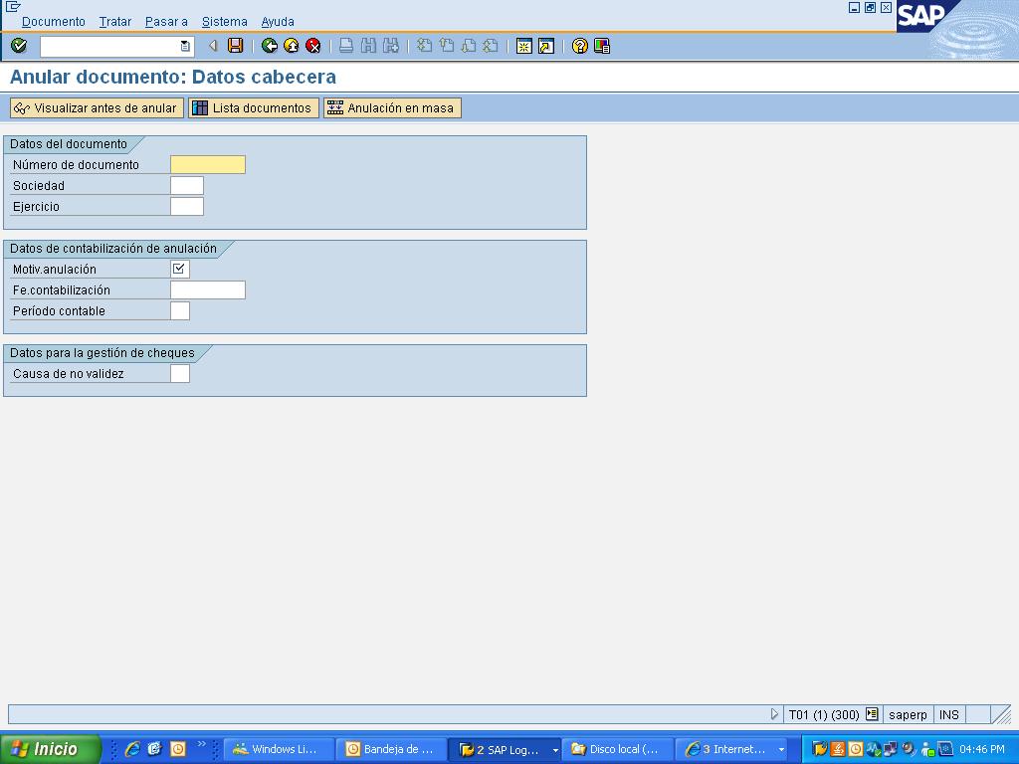Click the Anulación en masa button
1019x764 pixels.
pos(392,108)
